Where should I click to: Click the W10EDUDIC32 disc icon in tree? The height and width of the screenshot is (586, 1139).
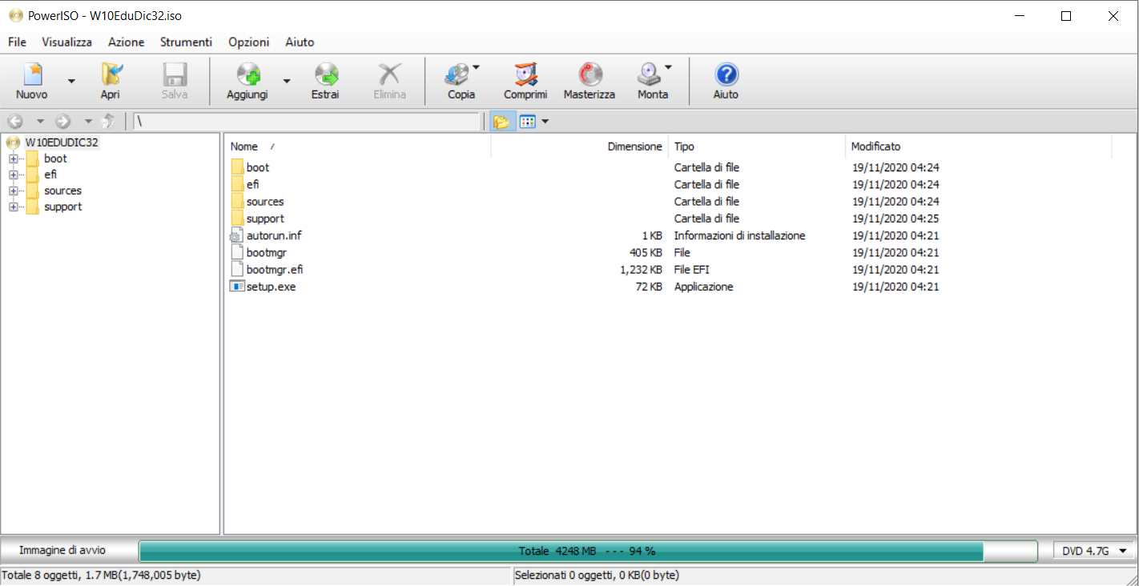pyautogui.click(x=14, y=142)
